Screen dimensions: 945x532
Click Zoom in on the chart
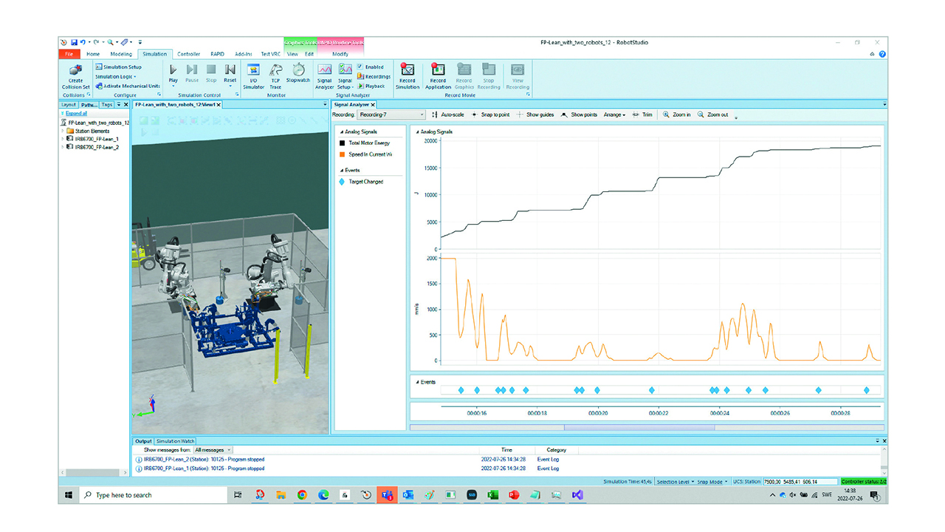point(677,115)
